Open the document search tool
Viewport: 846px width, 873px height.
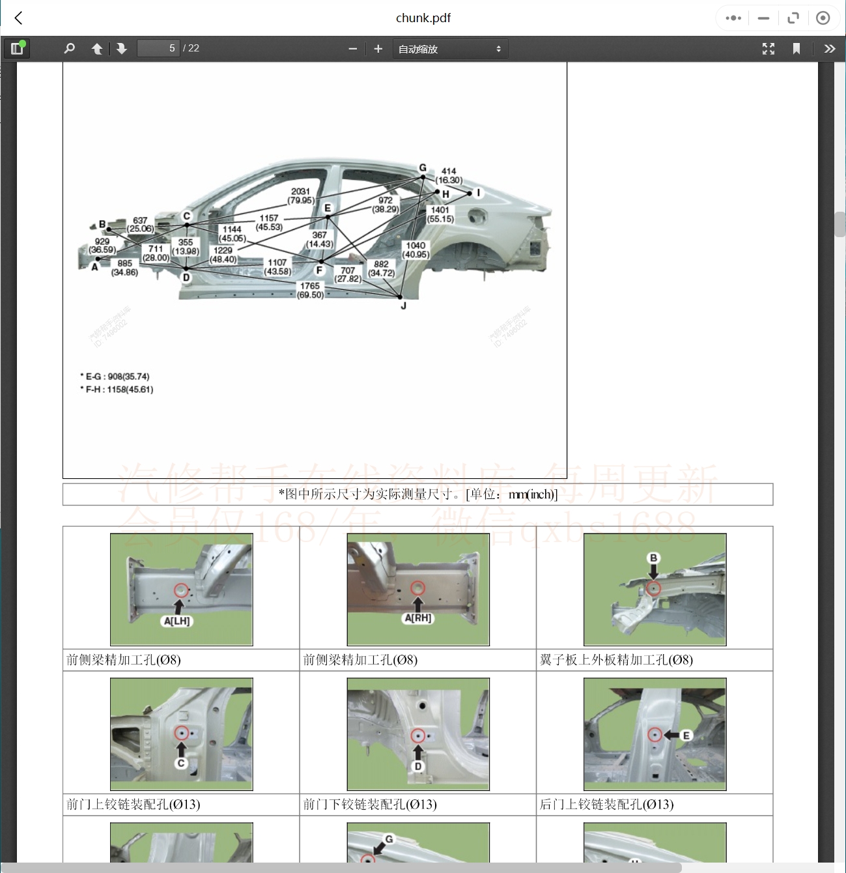pyautogui.click(x=69, y=48)
